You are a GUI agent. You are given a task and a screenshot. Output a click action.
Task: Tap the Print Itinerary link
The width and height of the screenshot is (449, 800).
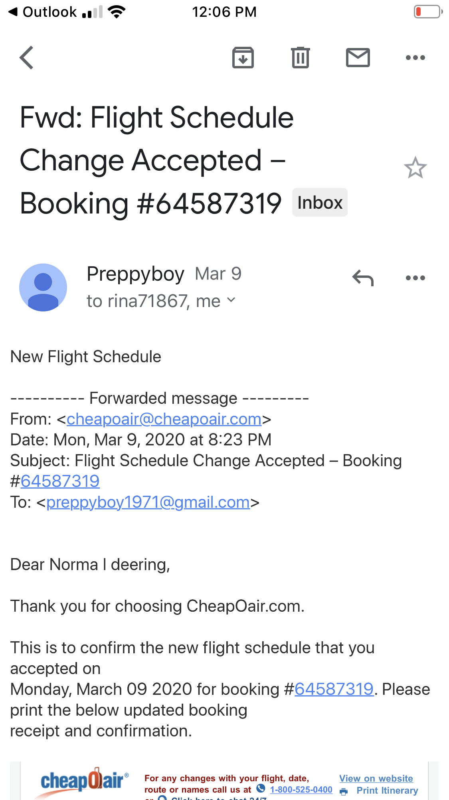387,790
